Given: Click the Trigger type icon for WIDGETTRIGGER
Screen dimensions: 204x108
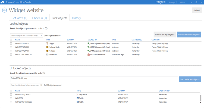Looking at the screenshot, I should pyautogui.click(x=47, y=43).
